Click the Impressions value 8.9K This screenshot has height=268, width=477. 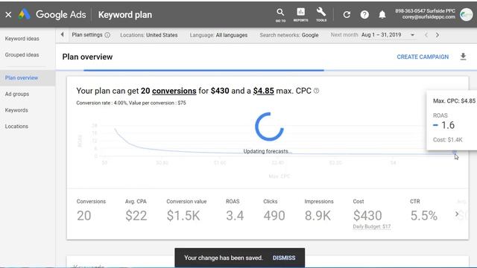pyautogui.click(x=318, y=216)
